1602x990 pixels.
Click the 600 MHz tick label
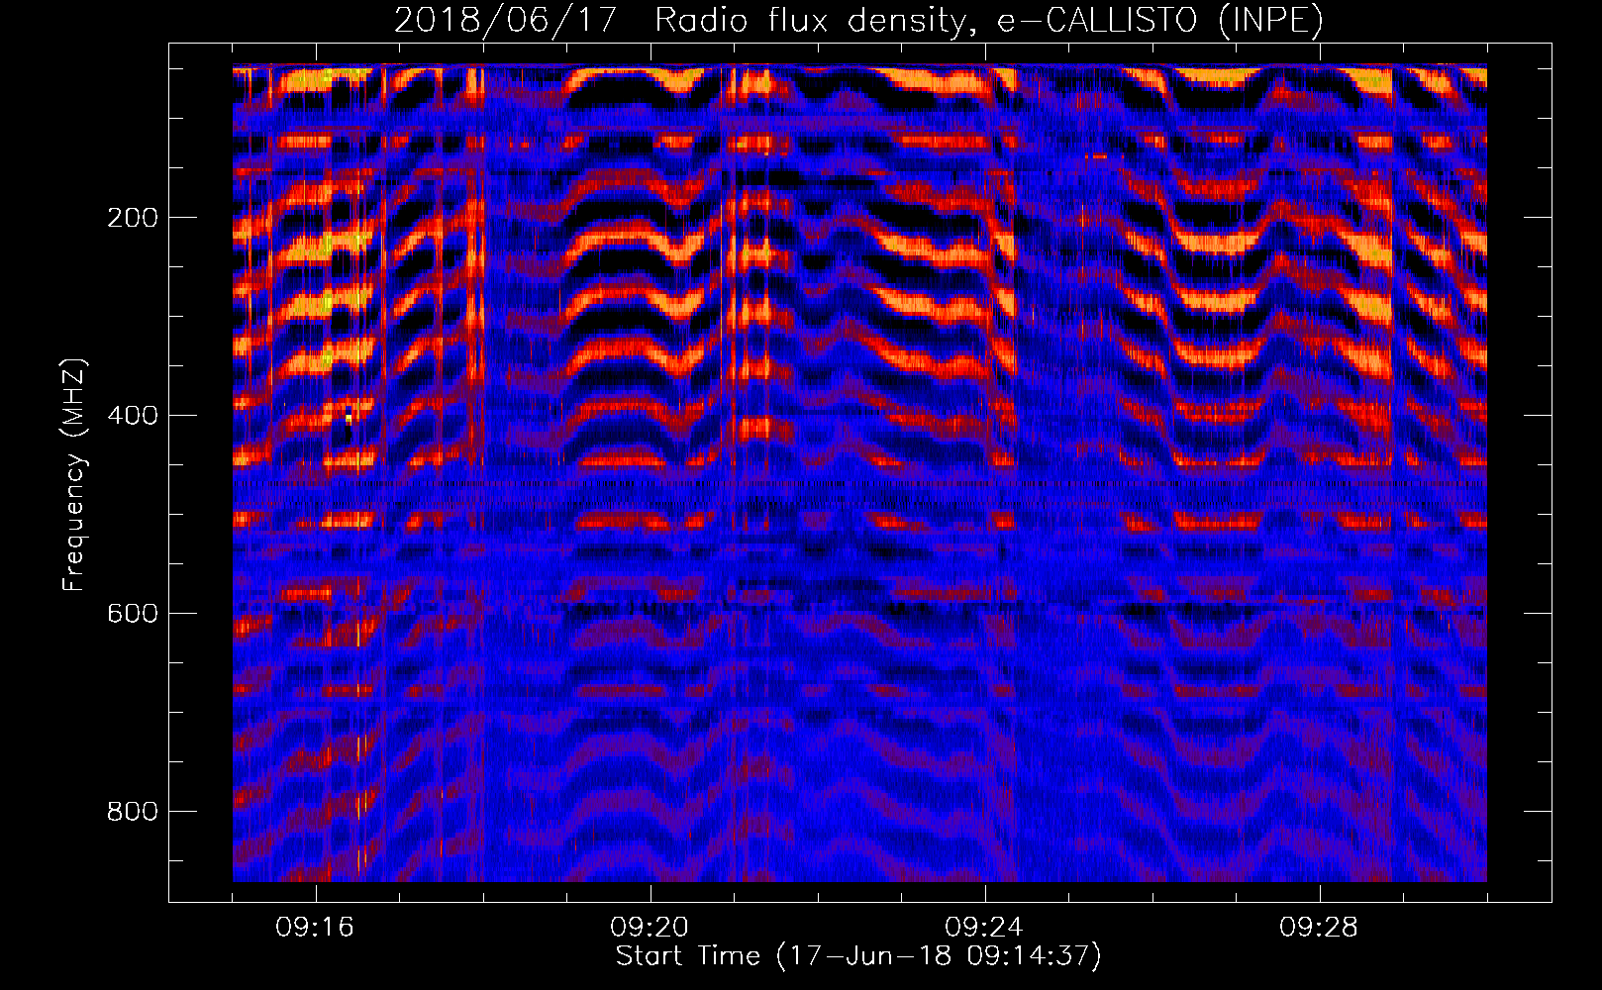pos(132,614)
